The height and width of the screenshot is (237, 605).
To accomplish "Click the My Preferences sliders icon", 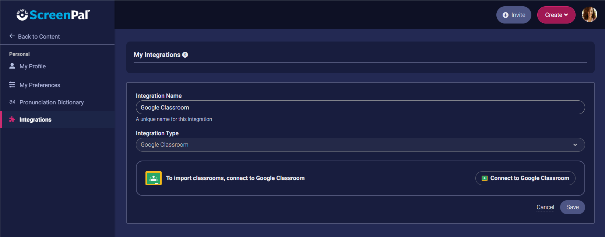I will click(12, 85).
